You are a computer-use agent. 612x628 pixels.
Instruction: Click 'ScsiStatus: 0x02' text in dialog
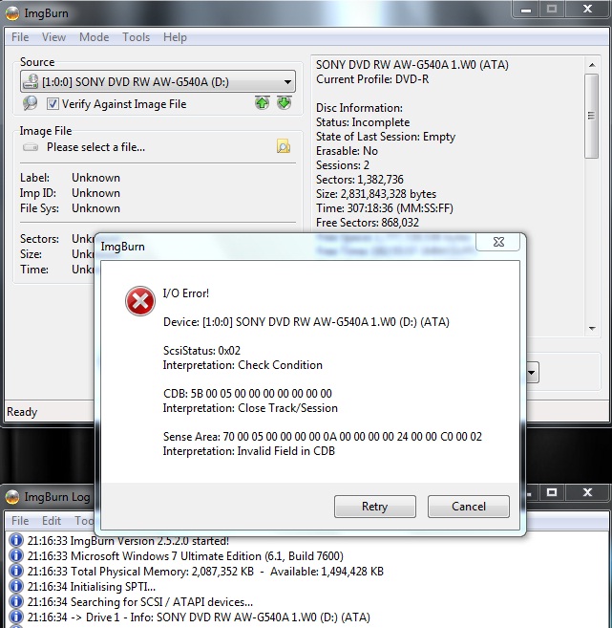tap(201, 351)
